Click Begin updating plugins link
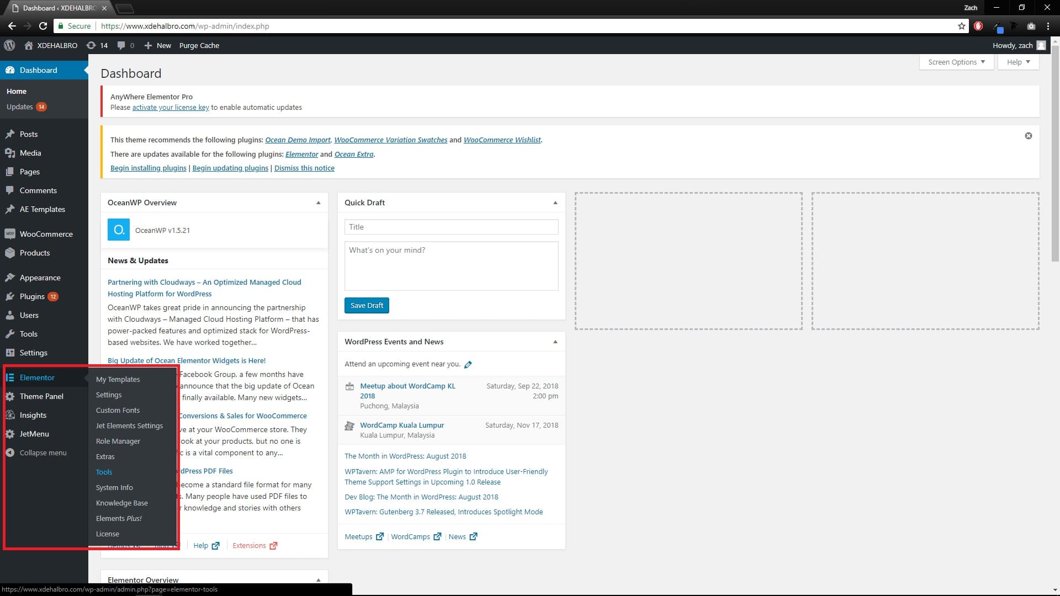1060x596 pixels. 230,168
